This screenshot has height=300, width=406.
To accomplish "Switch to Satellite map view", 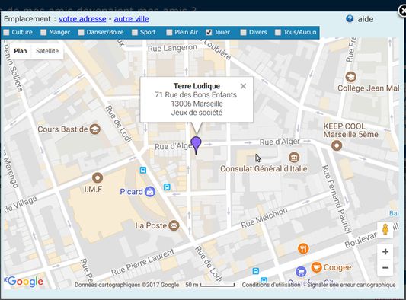I will pos(47,51).
